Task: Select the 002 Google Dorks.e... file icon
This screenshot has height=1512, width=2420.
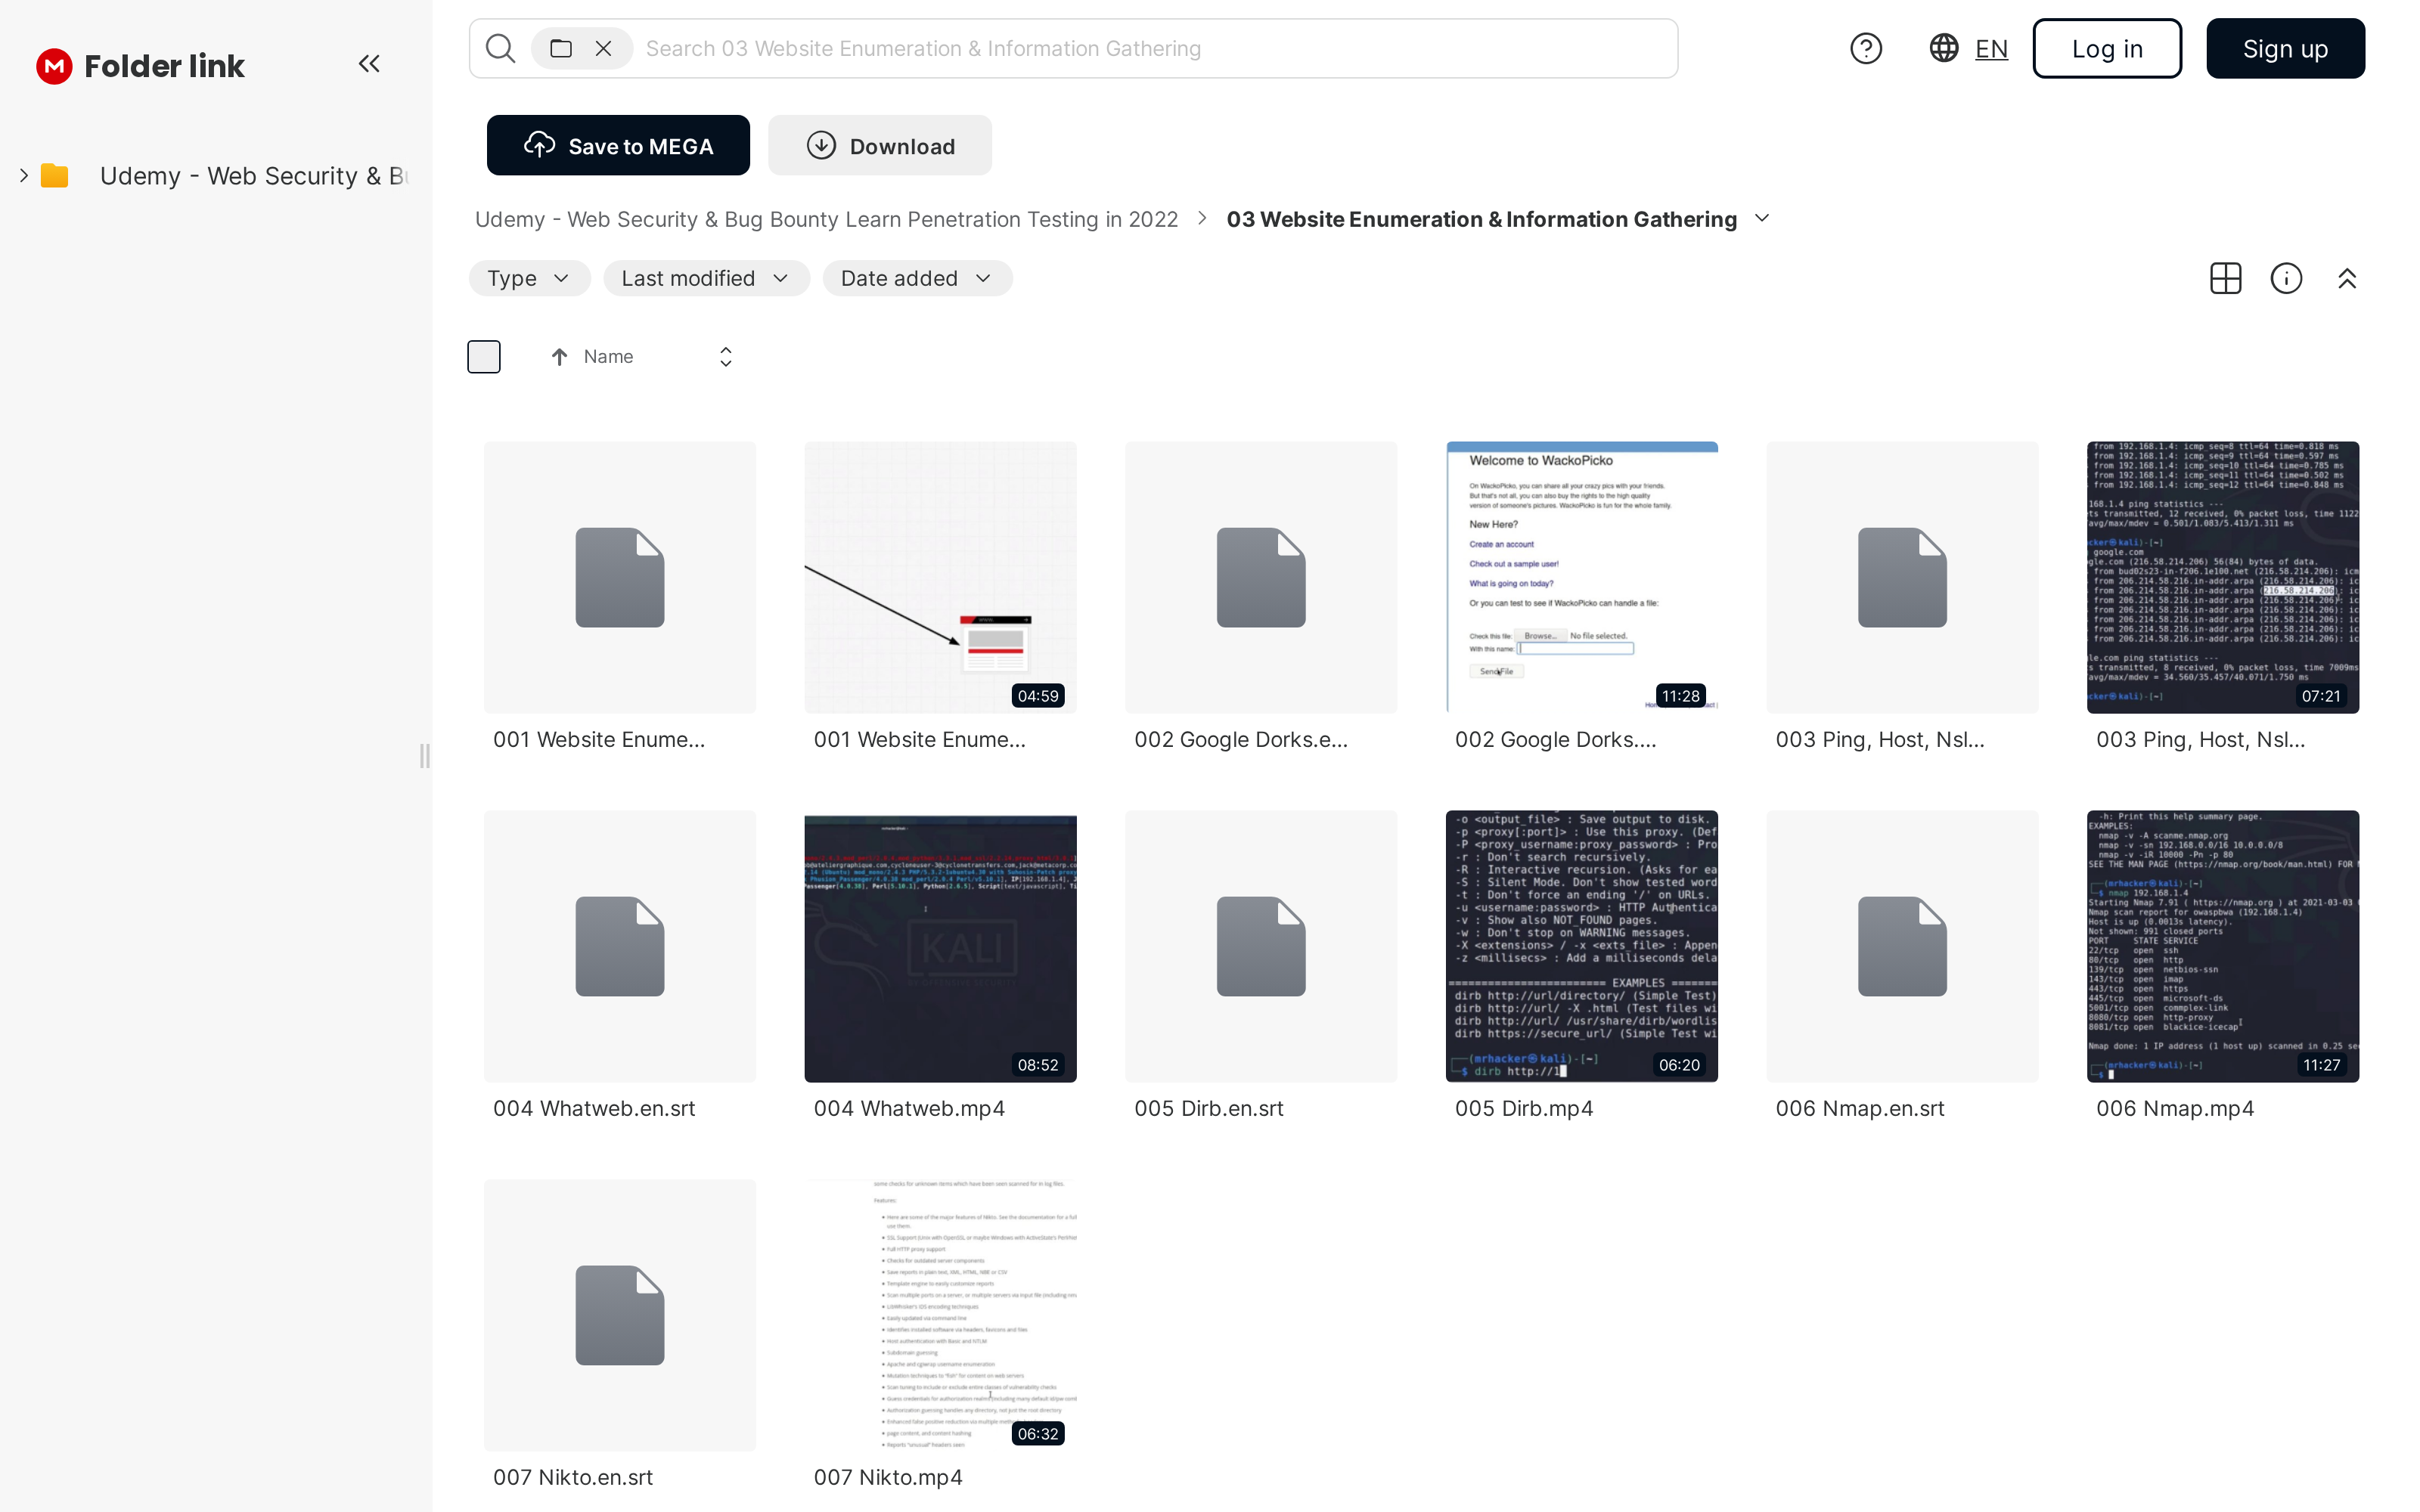Action: coord(1261,577)
